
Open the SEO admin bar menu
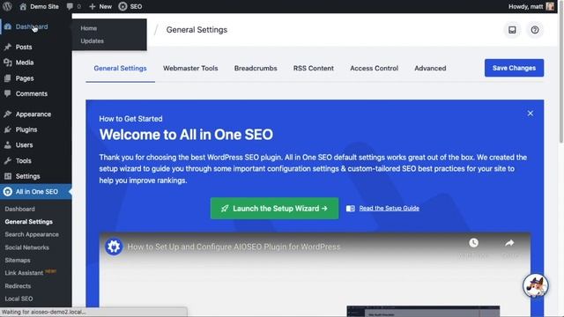click(130, 6)
